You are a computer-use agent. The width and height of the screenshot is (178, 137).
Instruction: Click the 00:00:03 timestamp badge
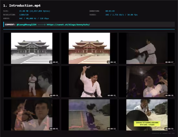point(54,62)
